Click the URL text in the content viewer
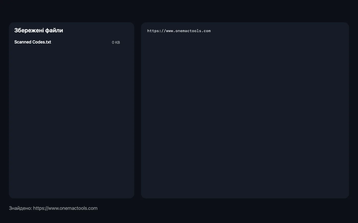Image resolution: width=358 pixels, height=223 pixels. (x=179, y=31)
